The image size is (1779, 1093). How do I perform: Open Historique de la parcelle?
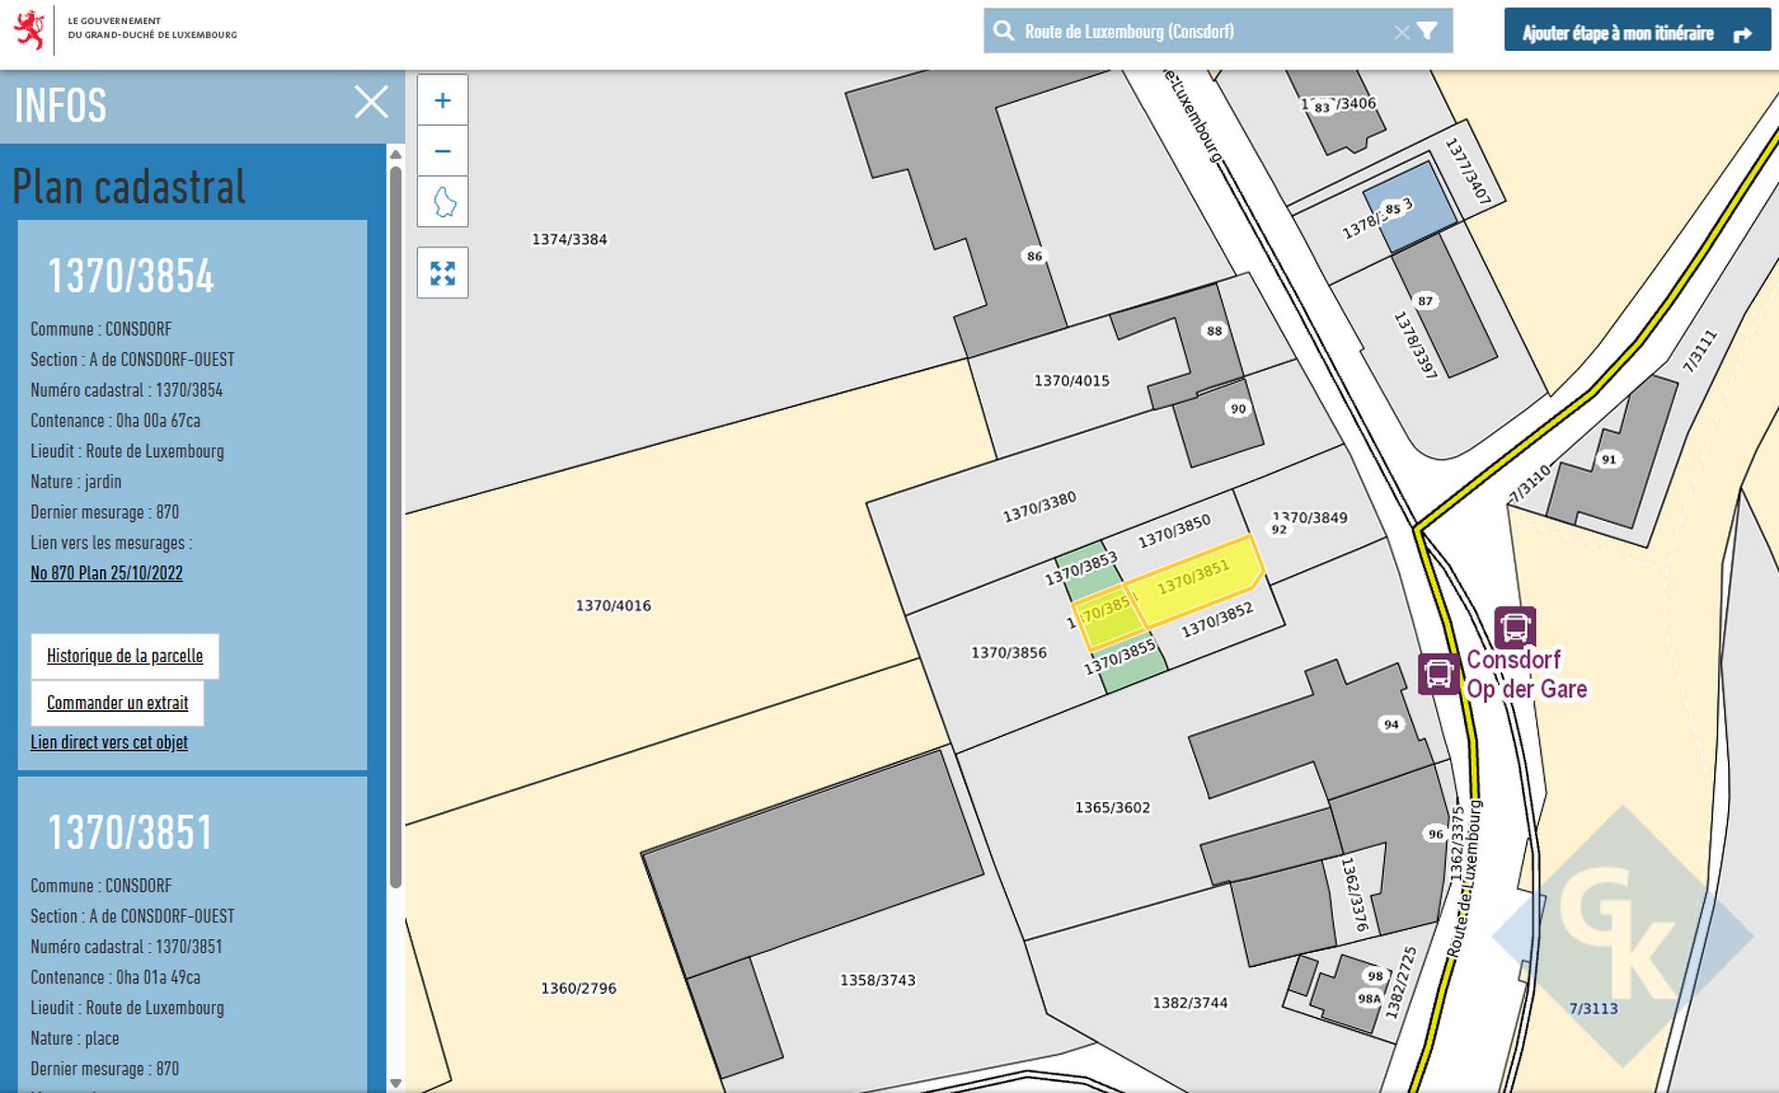click(x=125, y=656)
